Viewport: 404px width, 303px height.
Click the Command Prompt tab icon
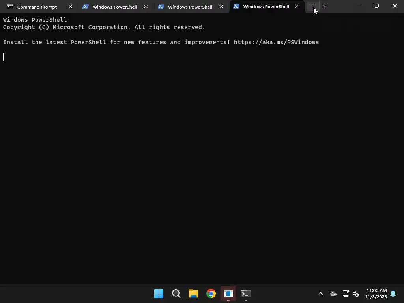[x=10, y=7]
